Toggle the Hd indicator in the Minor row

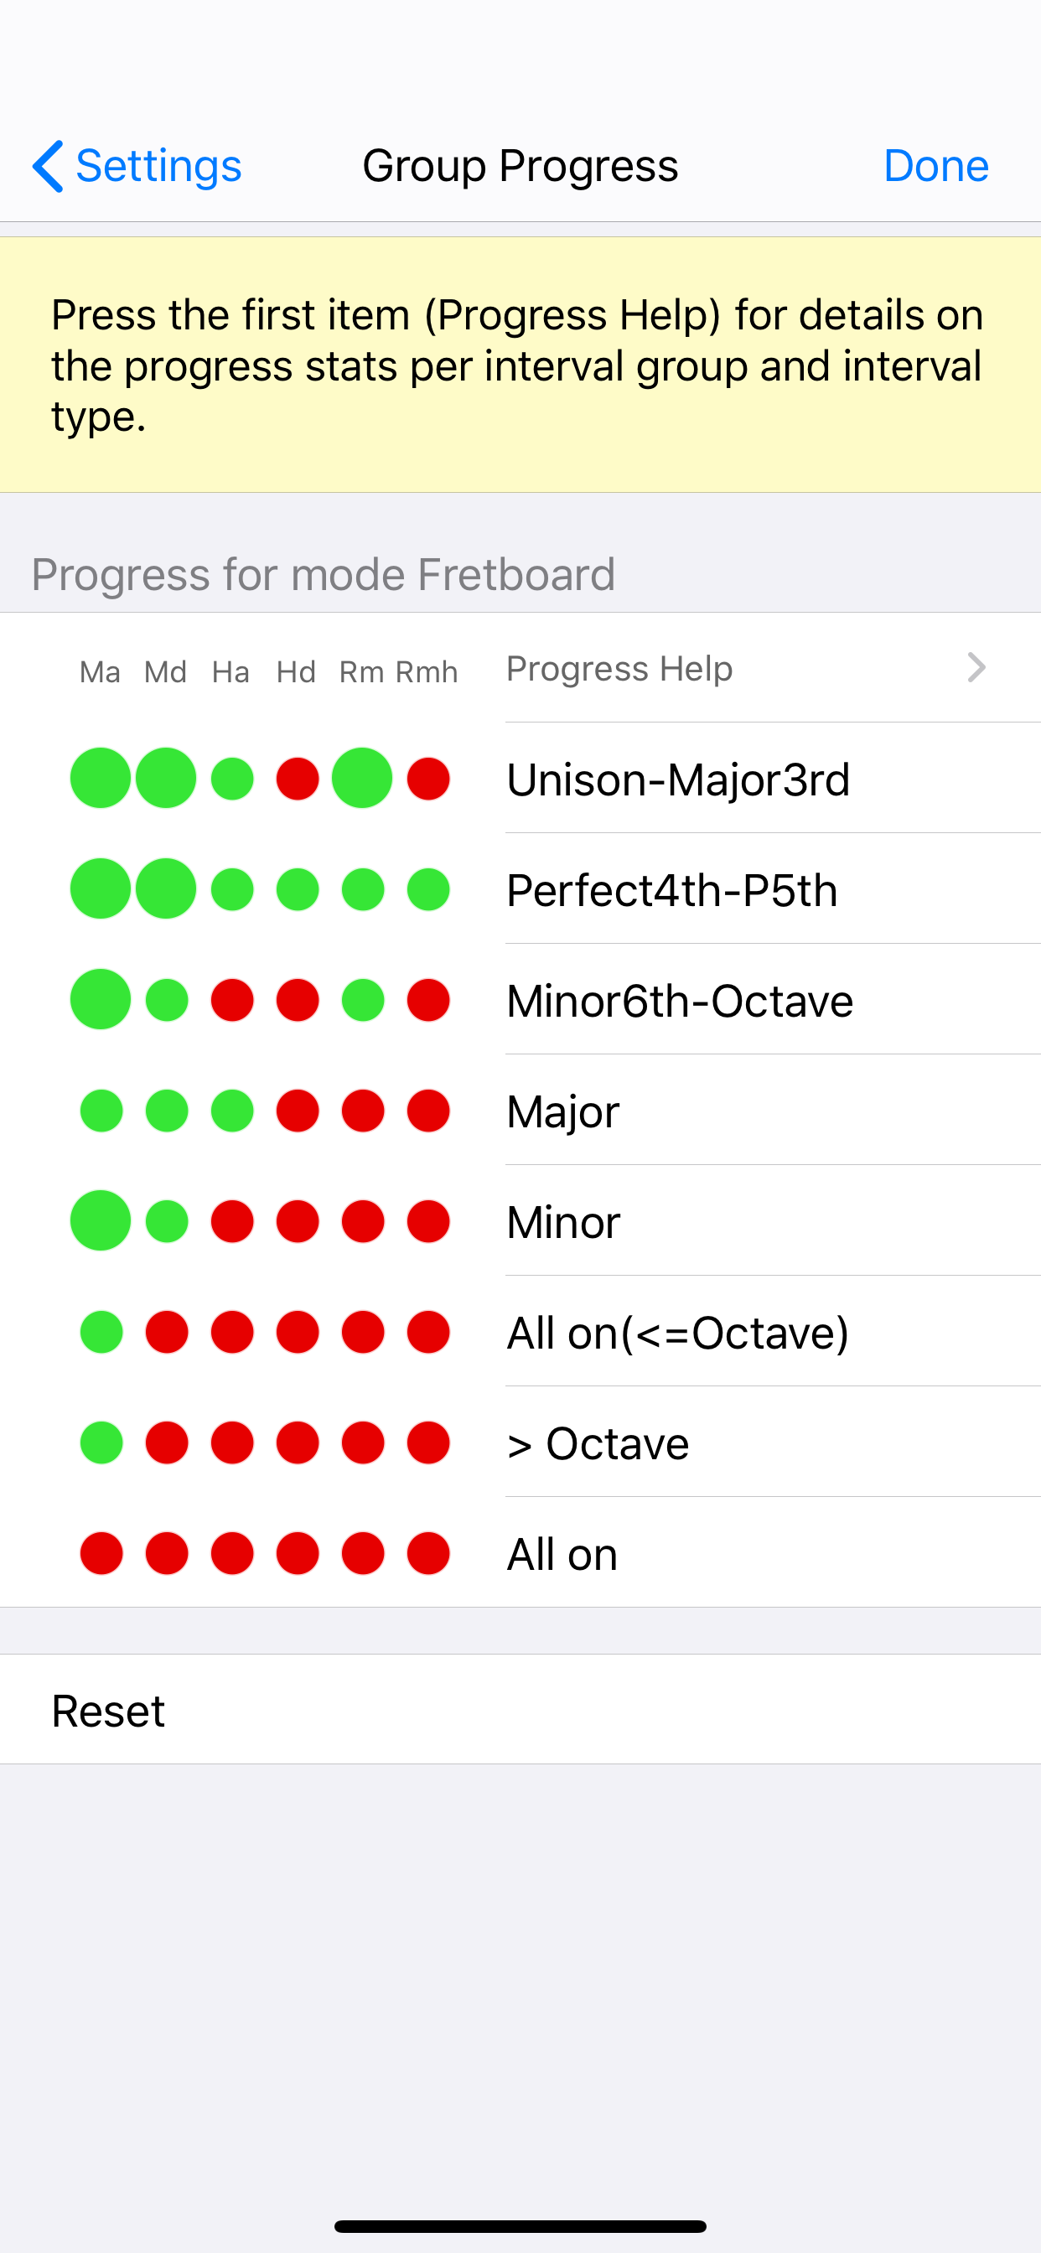pos(297,1221)
